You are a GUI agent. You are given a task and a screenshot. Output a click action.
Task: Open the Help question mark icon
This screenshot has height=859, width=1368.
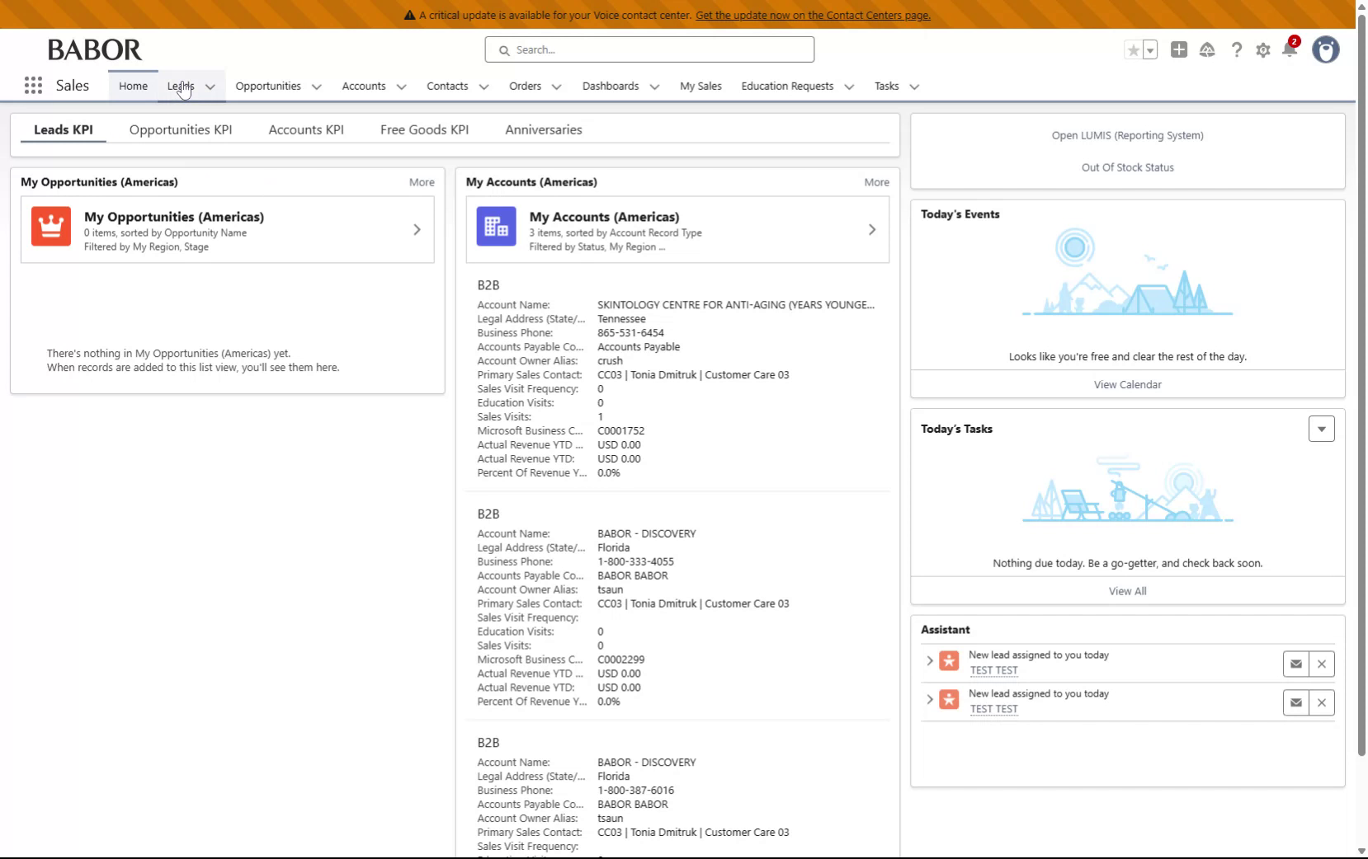1235,49
